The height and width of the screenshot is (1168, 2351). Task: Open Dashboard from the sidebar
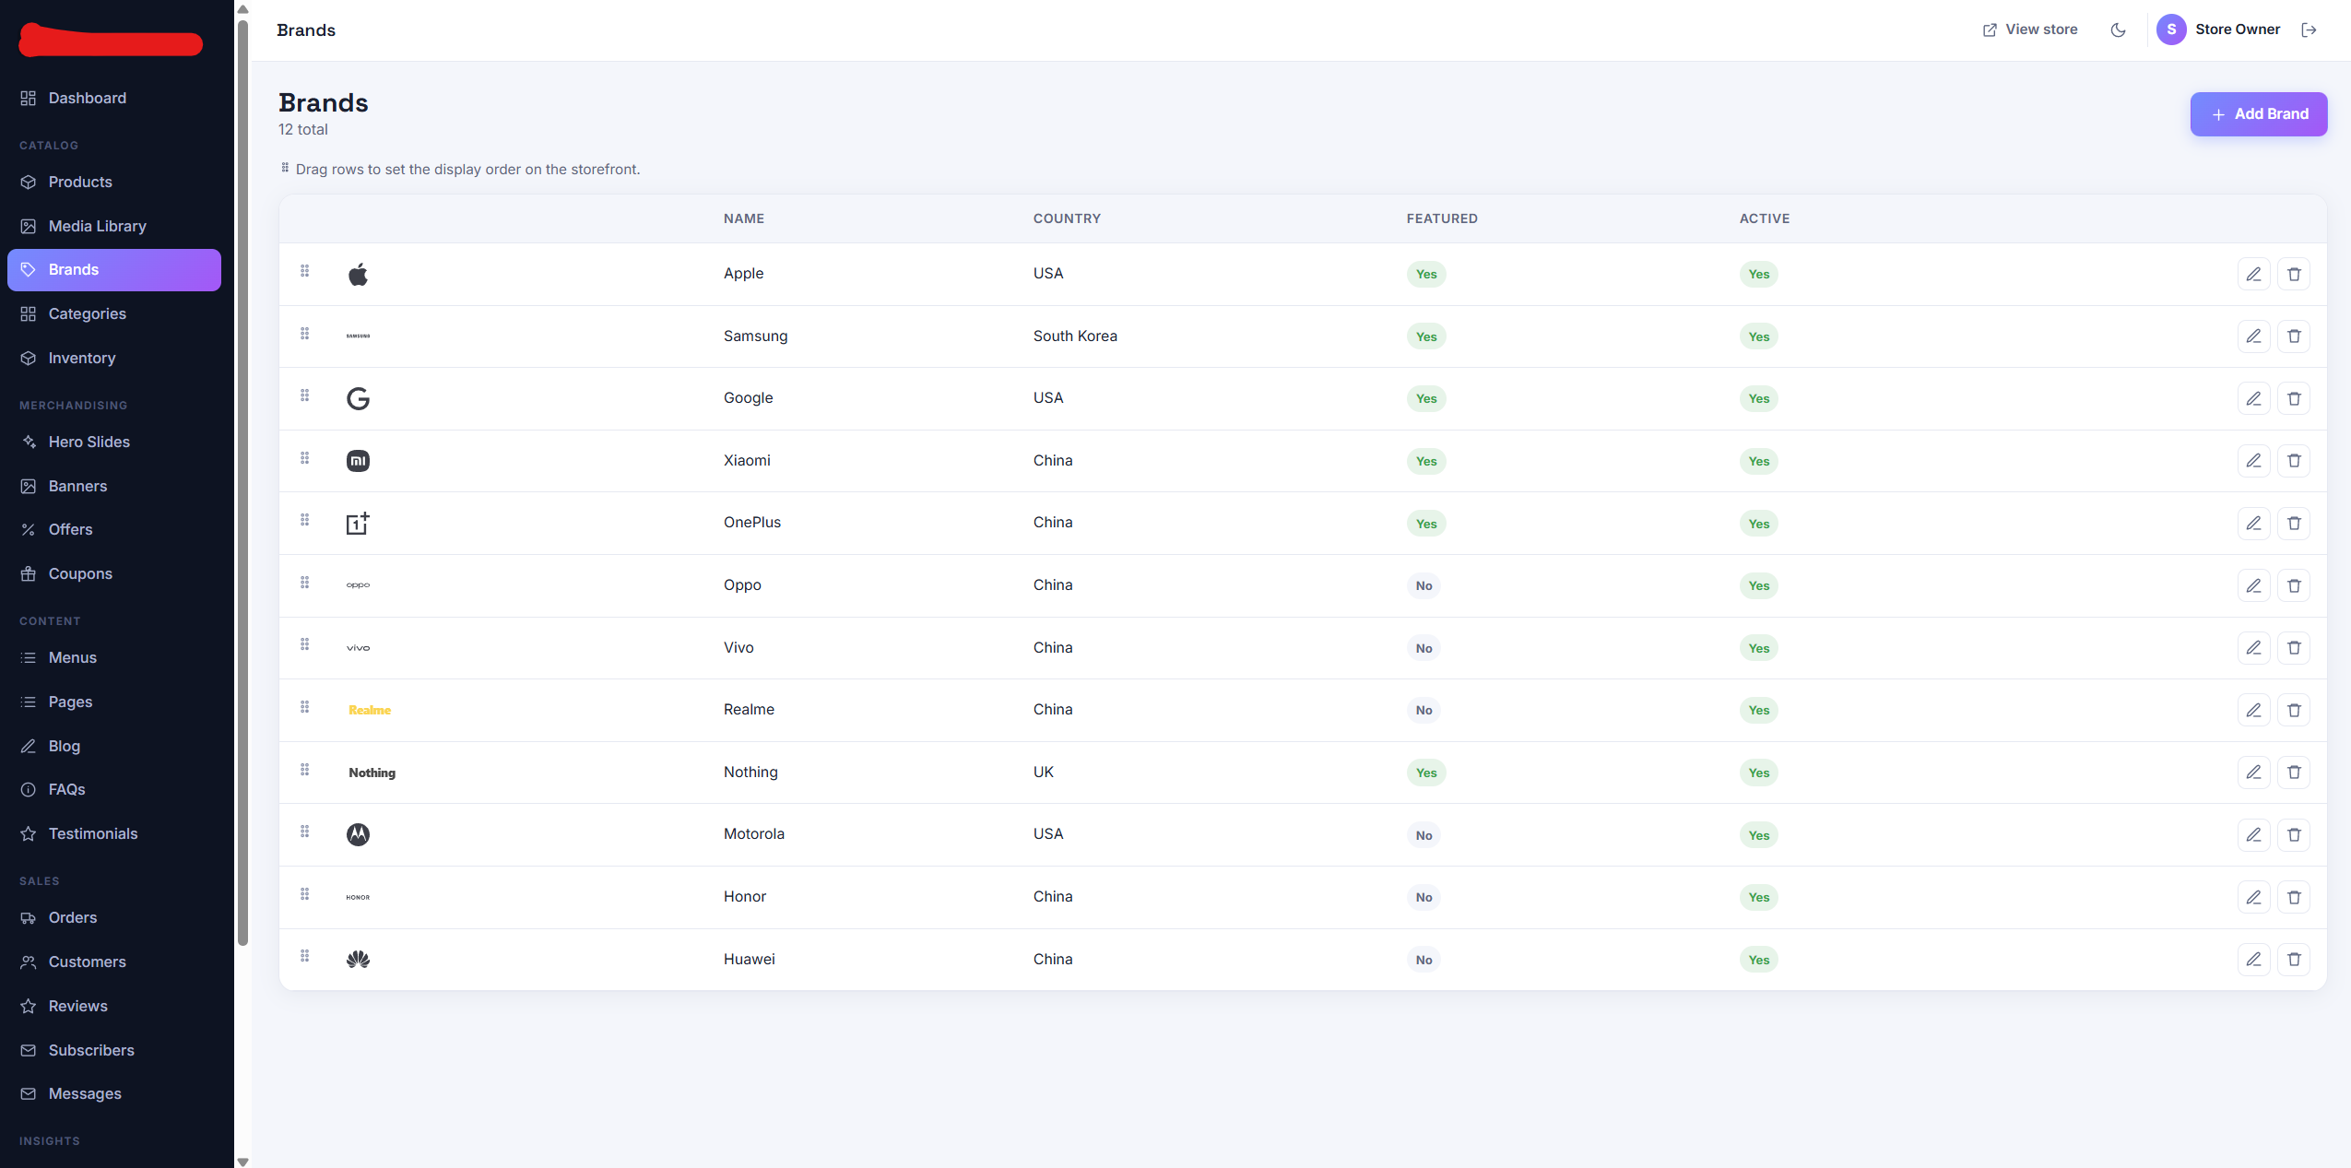pyautogui.click(x=114, y=99)
